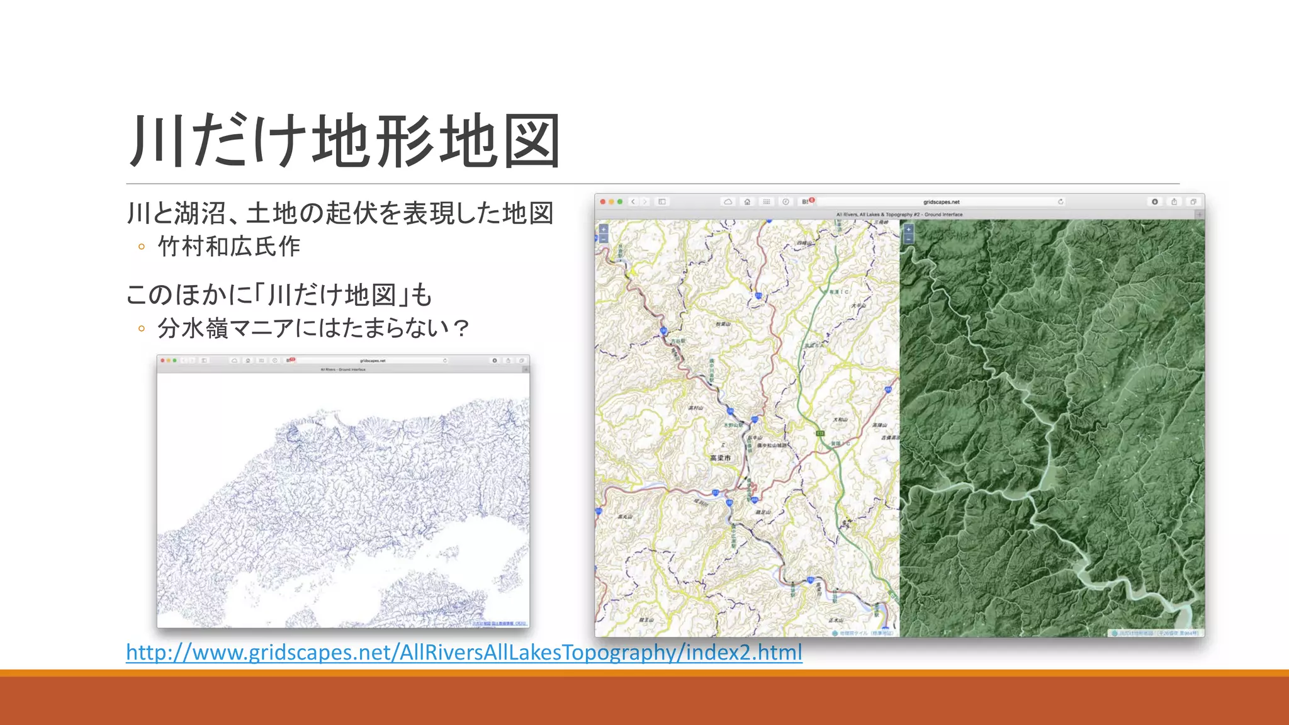Show all tabs overview icon
The width and height of the screenshot is (1289, 725).
(x=1193, y=202)
